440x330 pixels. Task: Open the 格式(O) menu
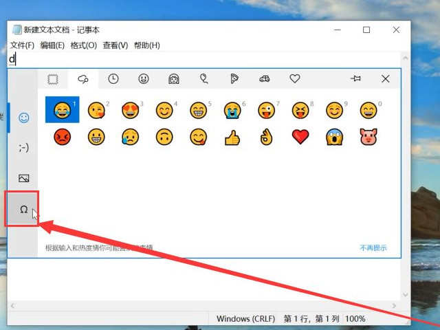84,45
